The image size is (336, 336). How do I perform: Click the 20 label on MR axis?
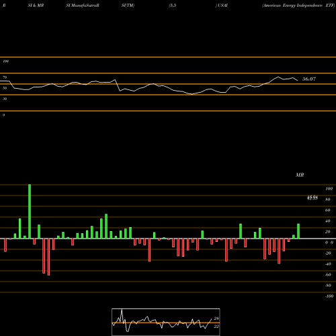click(x=328, y=232)
